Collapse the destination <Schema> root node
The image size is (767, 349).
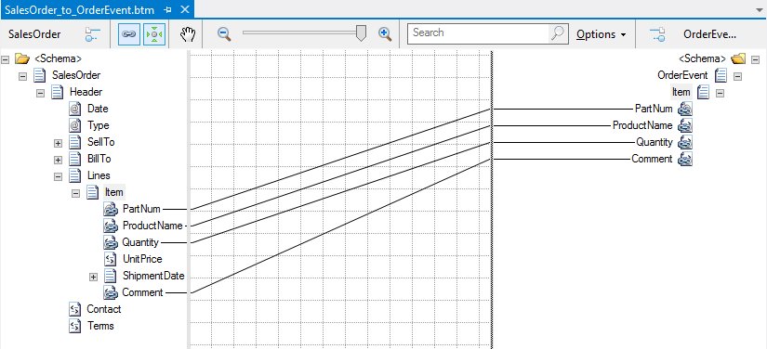[755, 59]
